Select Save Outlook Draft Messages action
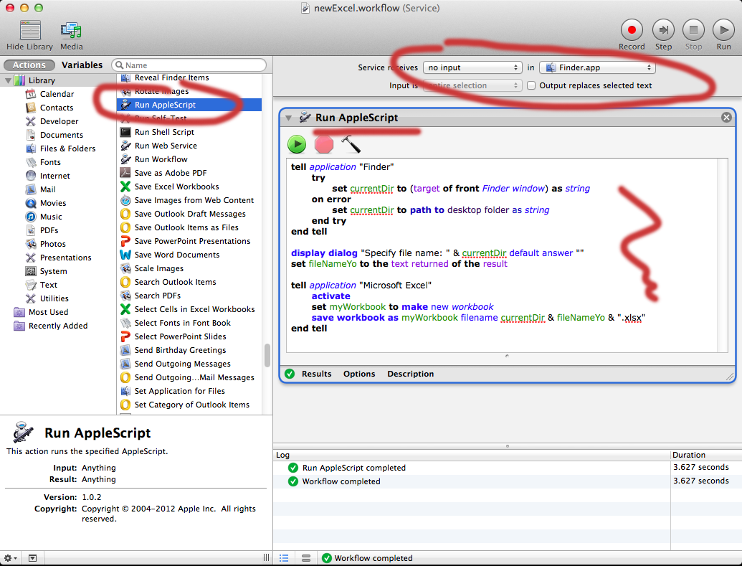Viewport: 742px width, 566px height. tap(189, 214)
